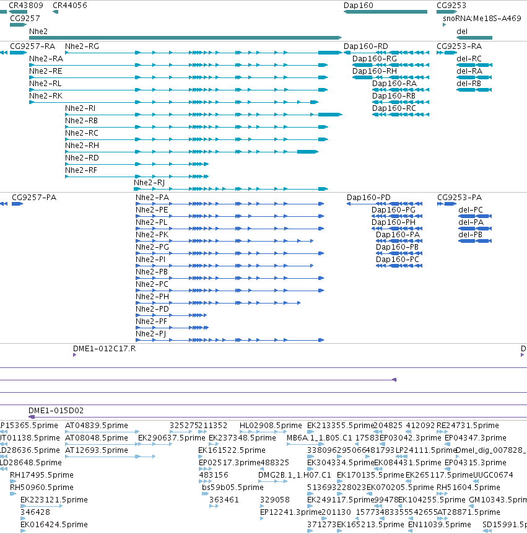Select the Nhe2-RA transcript label
This screenshot has width=527, height=534.
coord(46,59)
